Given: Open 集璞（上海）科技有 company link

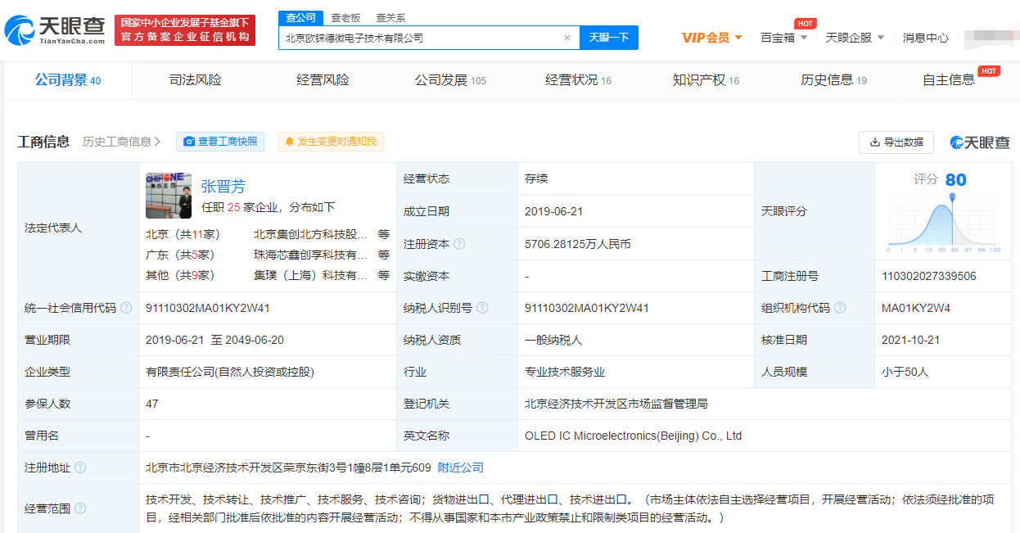Looking at the screenshot, I should click(x=311, y=275).
